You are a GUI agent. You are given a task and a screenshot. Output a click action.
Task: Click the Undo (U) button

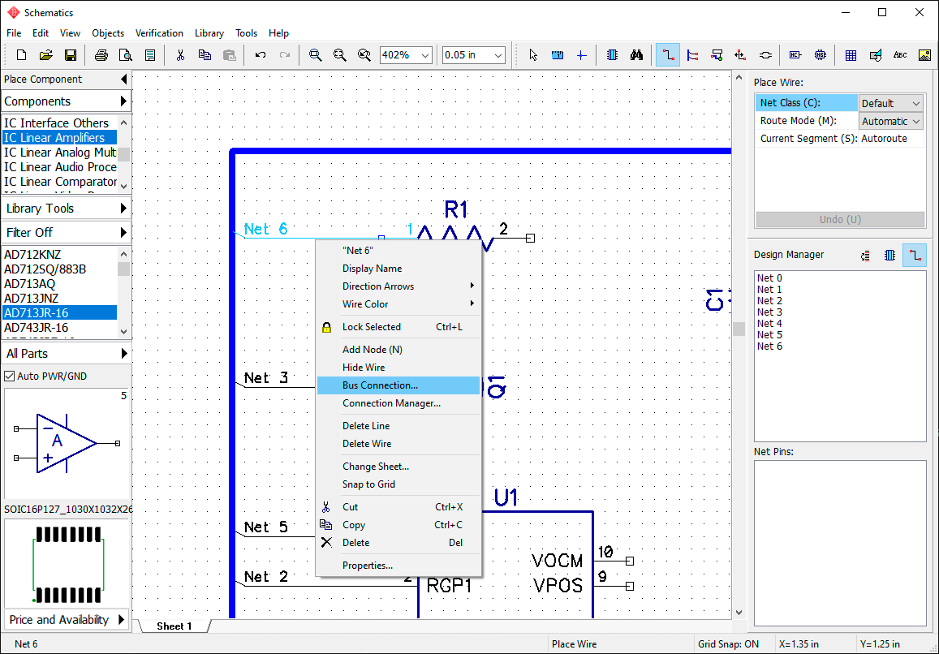click(x=840, y=219)
